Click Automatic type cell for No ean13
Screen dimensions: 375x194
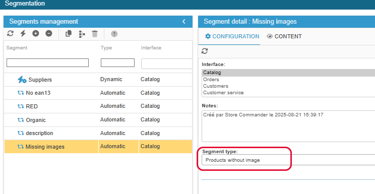pos(118,93)
